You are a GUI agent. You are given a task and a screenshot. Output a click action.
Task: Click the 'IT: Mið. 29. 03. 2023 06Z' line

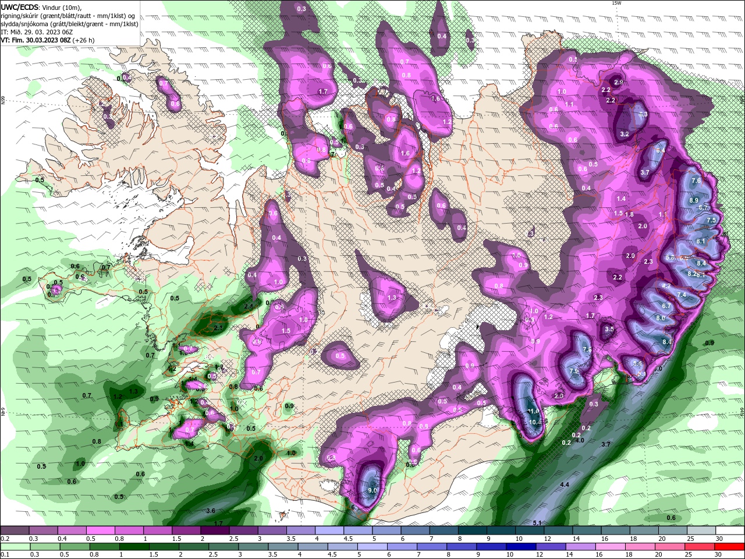pos(36,32)
